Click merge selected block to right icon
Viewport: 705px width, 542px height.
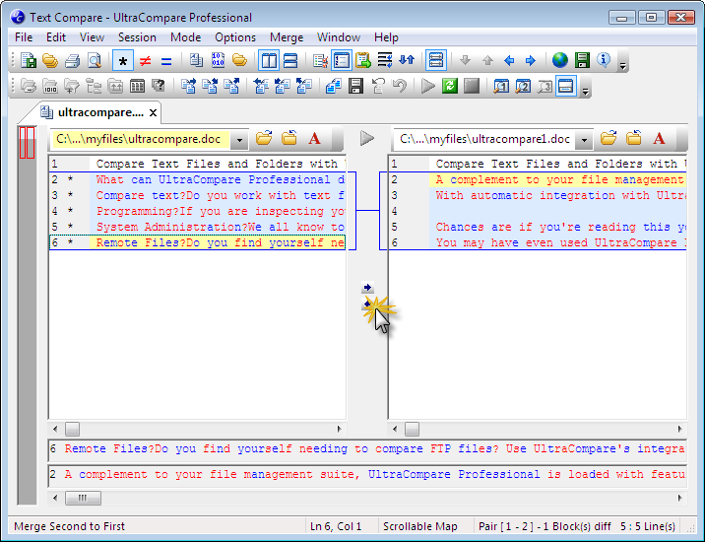[189, 86]
